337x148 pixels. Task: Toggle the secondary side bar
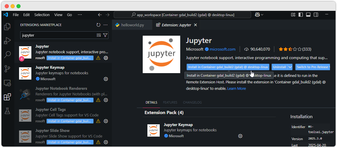316,15
